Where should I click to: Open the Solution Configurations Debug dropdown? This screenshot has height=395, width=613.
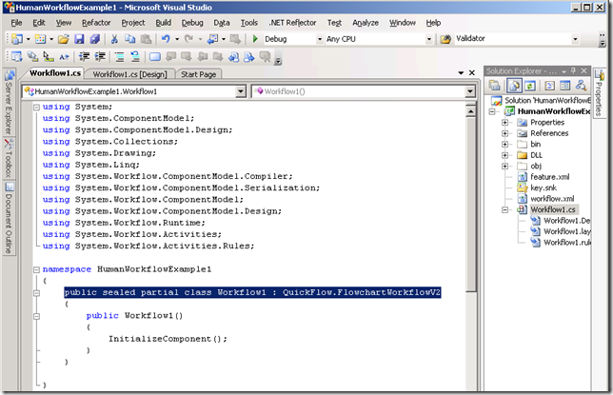tap(320, 39)
